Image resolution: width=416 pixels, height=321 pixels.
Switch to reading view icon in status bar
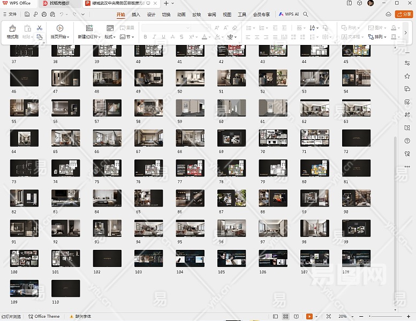tap(296, 317)
